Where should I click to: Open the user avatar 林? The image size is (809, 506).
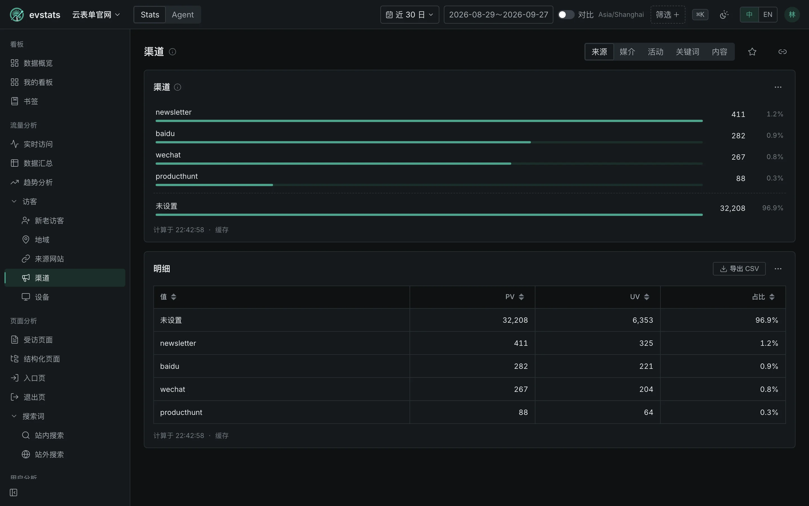(792, 15)
